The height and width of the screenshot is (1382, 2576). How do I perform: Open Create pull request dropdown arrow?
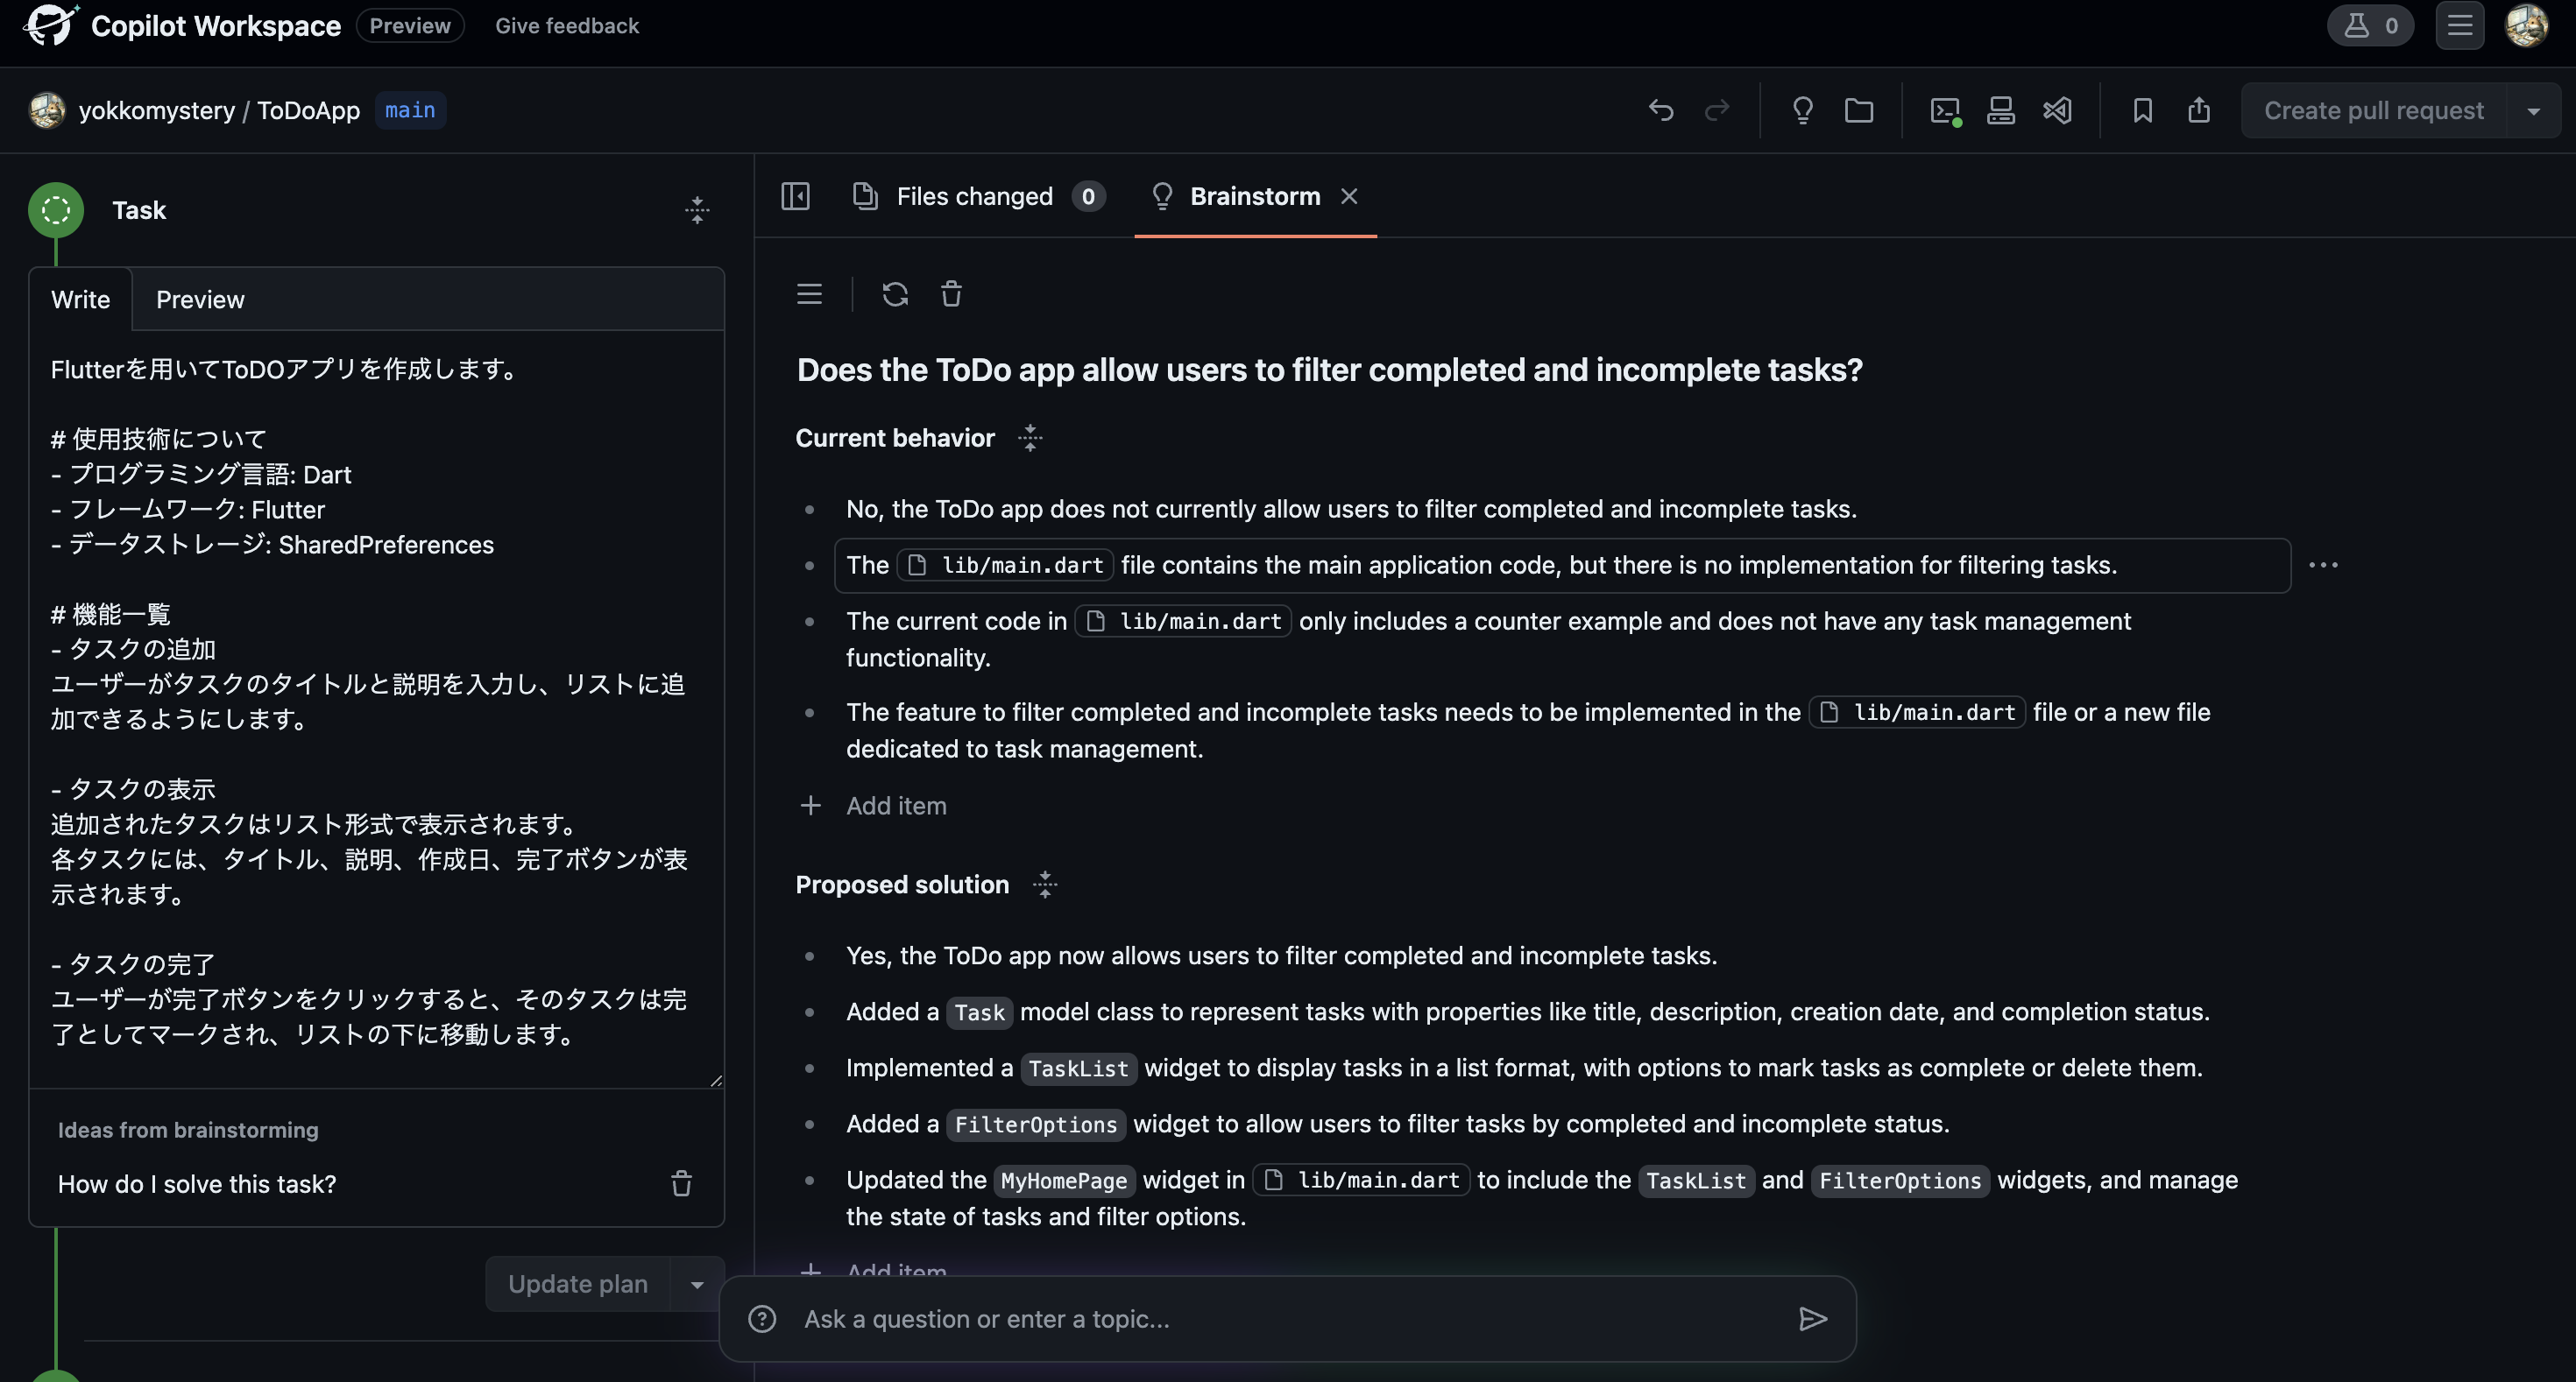[2533, 110]
